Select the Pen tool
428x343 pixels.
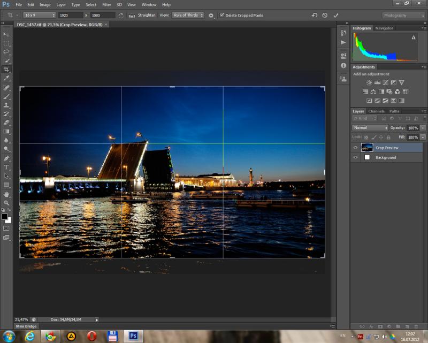(6, 158)
